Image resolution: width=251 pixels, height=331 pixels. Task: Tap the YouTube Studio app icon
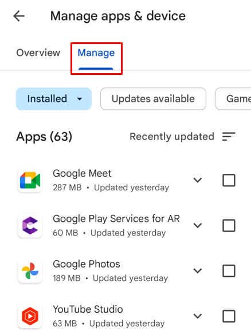[x=30, y=316]
